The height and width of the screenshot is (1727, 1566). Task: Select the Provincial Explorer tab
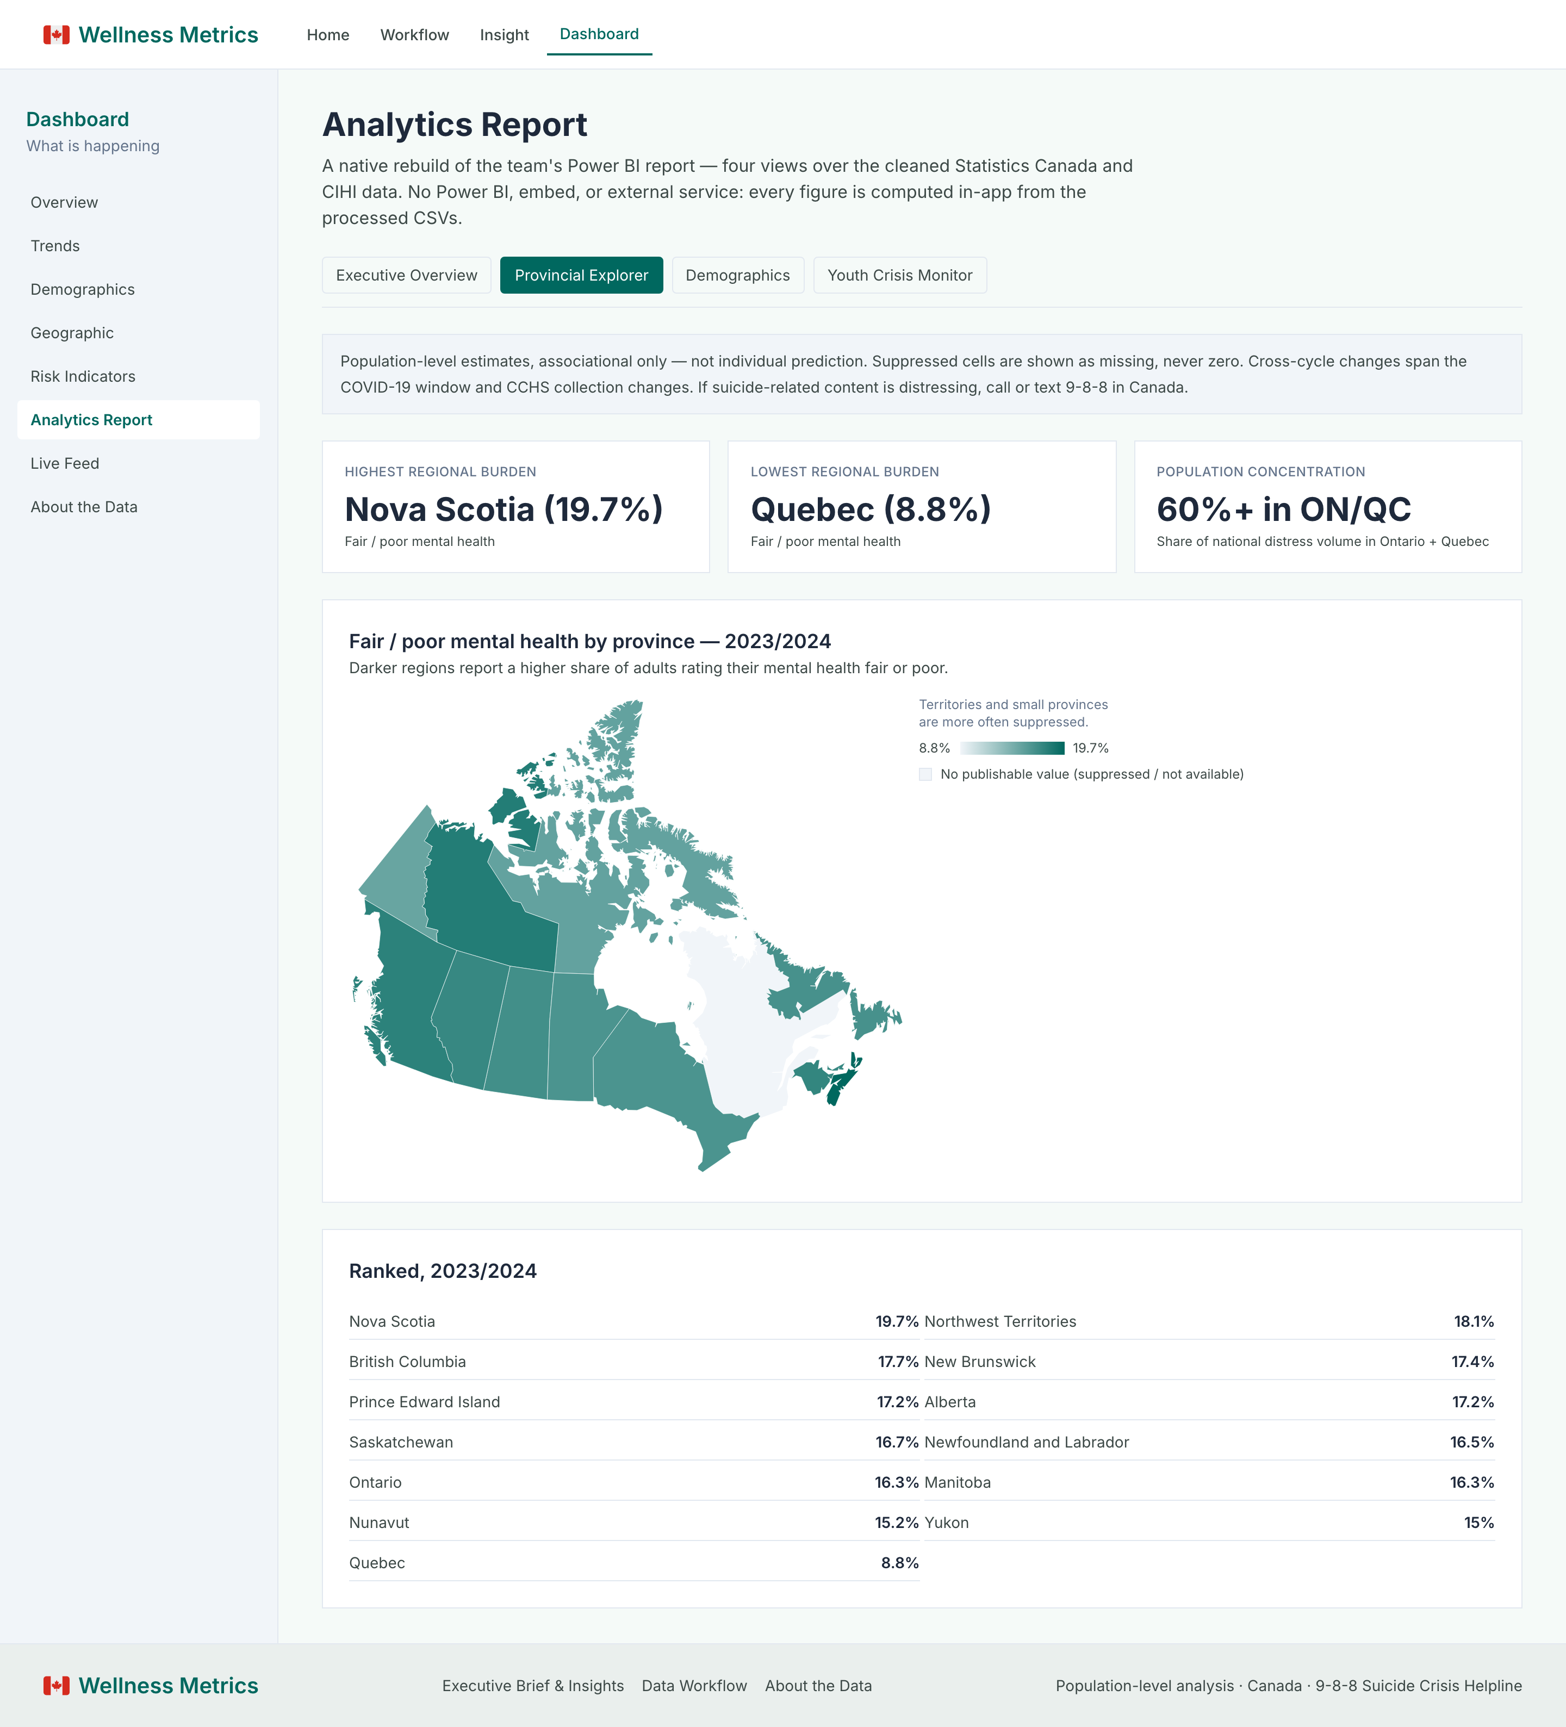(x=581, y=275)
